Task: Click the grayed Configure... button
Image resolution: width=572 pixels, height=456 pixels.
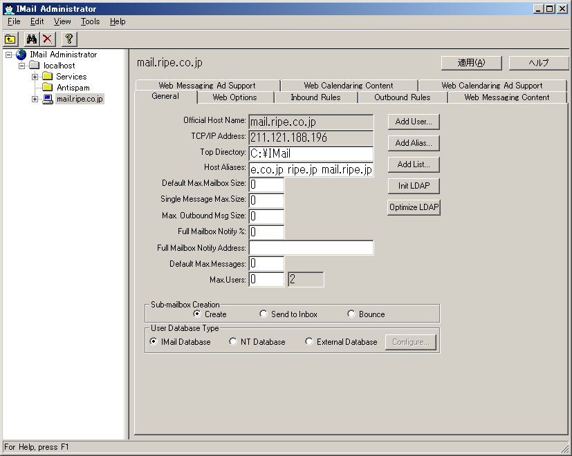Action: coord(411,342)
